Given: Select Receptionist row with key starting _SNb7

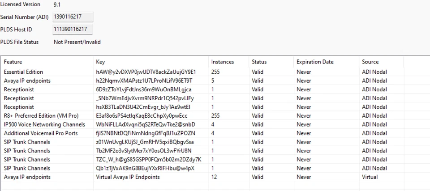Looking at the screenshot, I should click(19, 98).
